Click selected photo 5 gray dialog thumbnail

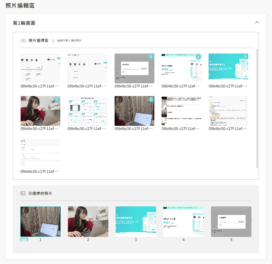click(x=231, y=221)
